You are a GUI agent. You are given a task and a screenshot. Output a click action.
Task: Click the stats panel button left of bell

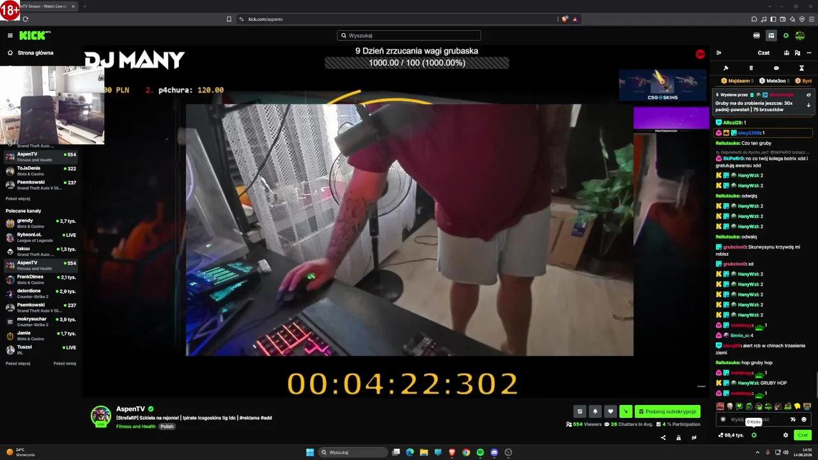(x=580, y=411)
